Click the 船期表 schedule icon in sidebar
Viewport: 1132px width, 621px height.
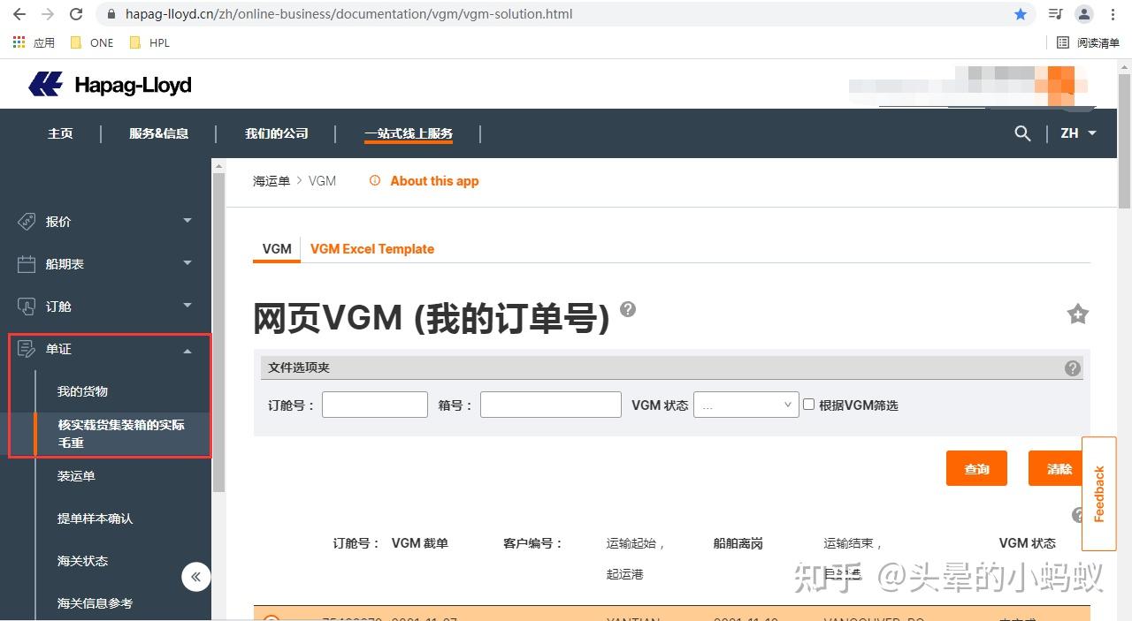point(27,263)
